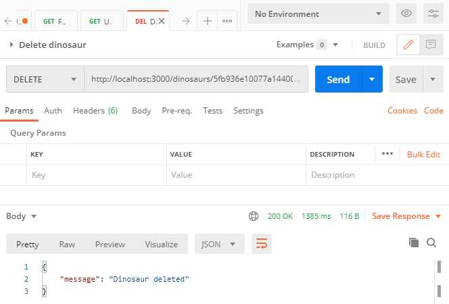This screenshot has height=304, width=449.
Task: Click the 116 B response size
Action: (350, 216)
